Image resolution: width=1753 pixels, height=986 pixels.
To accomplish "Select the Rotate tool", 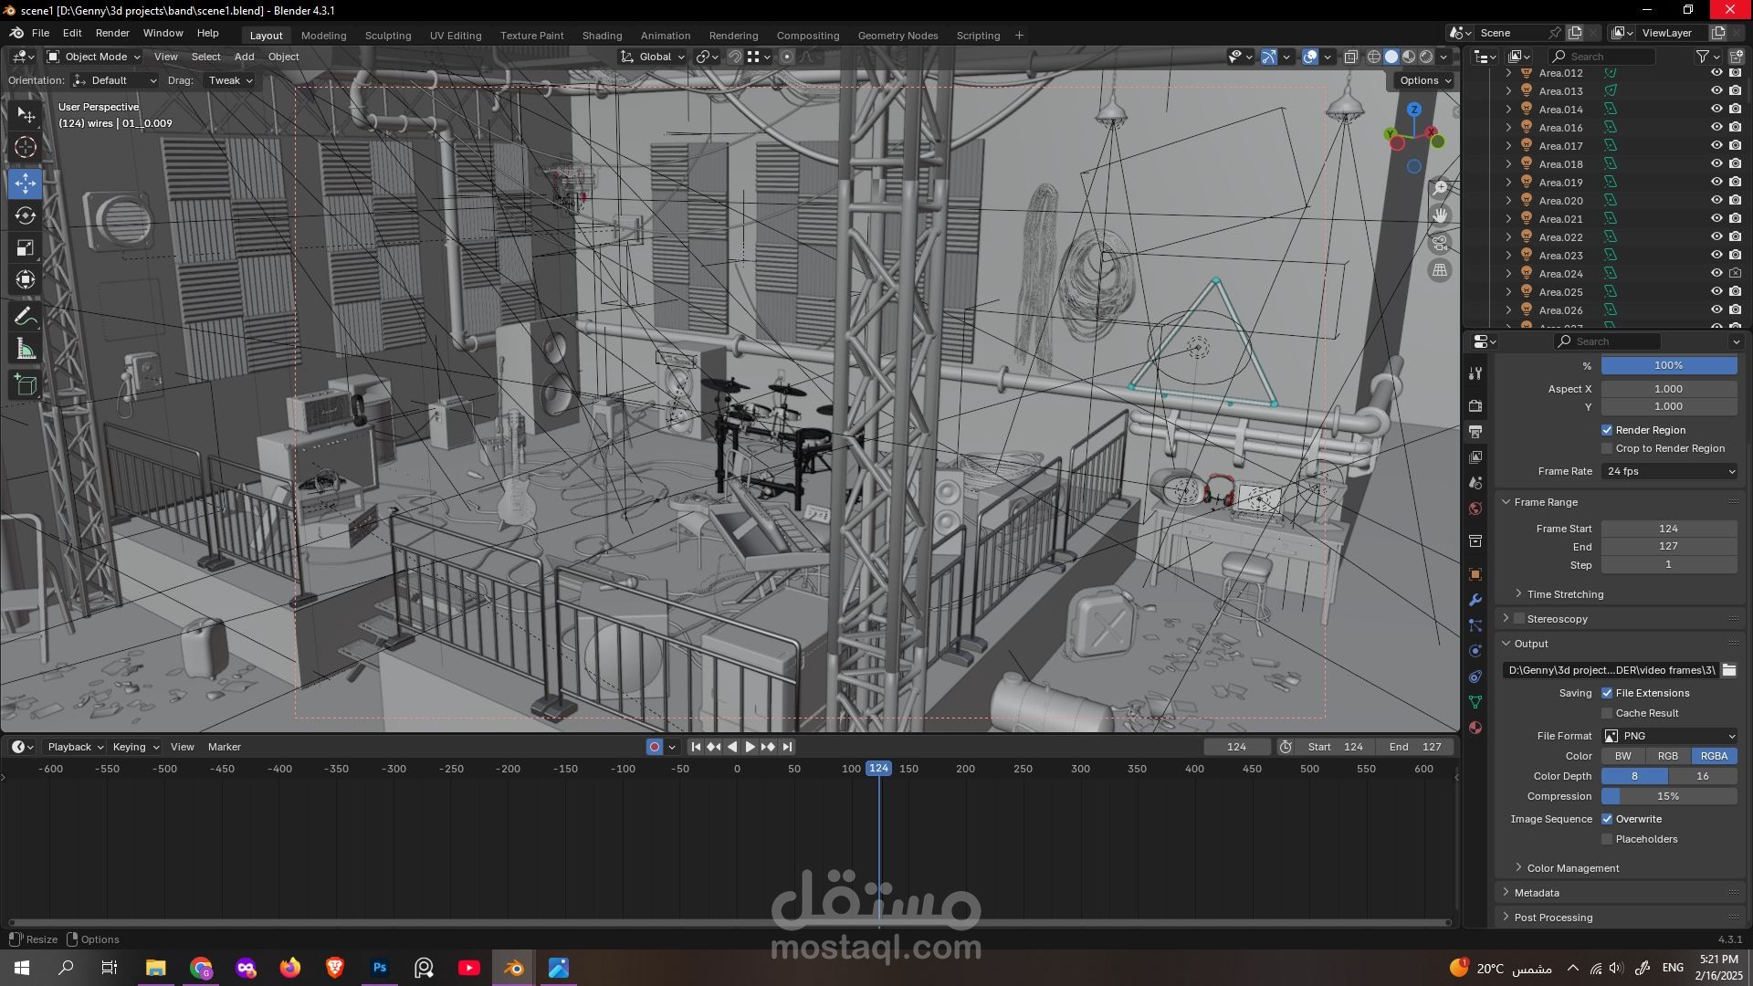I will (26, 215).
